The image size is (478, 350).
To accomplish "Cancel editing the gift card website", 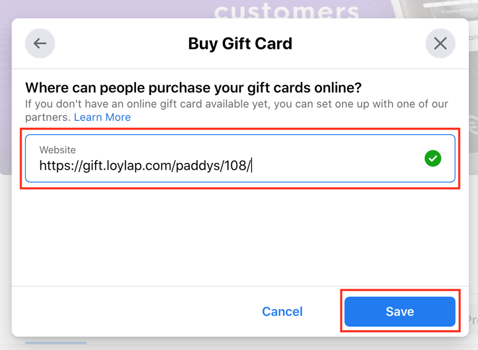I will [282, 311].
